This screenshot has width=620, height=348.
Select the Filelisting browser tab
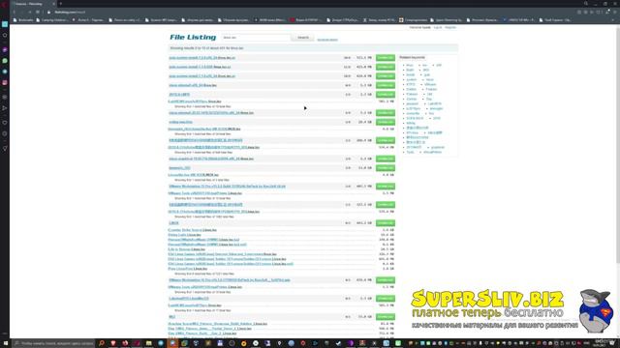tap(33, 4)
